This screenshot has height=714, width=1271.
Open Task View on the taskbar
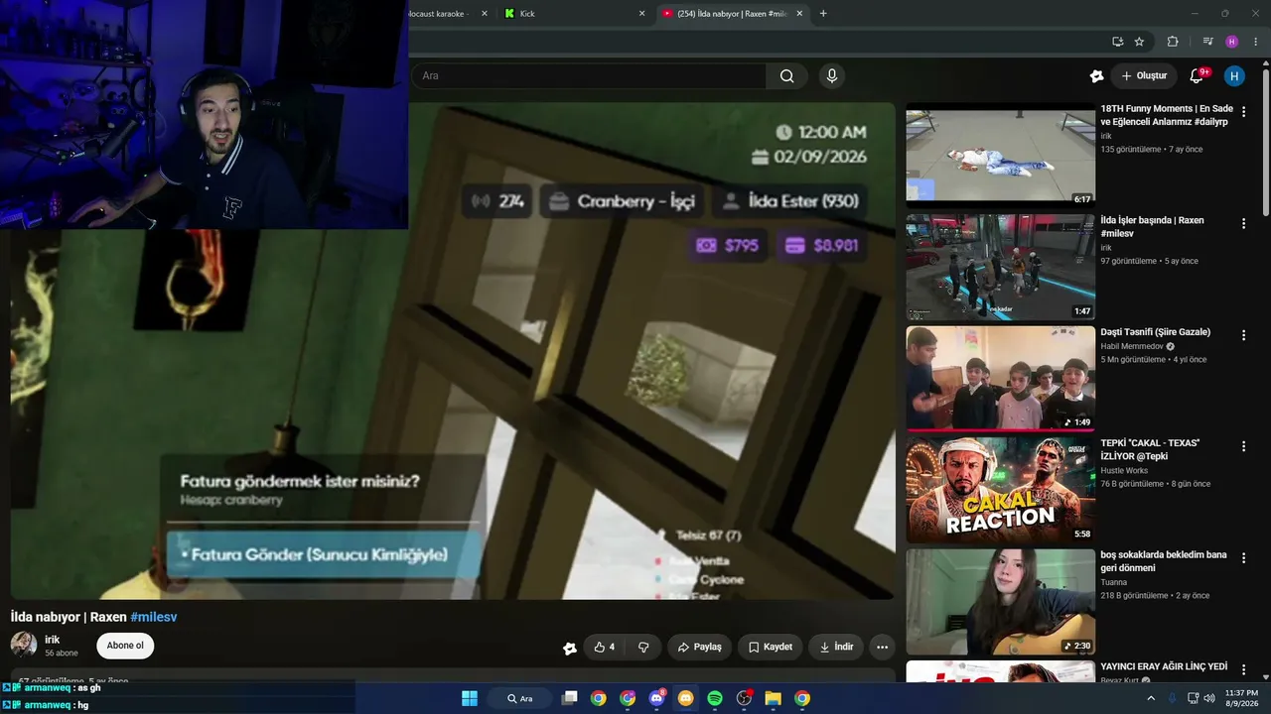coord(569,698)
